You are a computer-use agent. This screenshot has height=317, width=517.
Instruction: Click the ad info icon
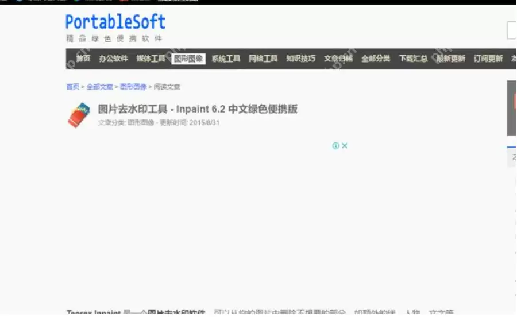[x=335, y=146]
